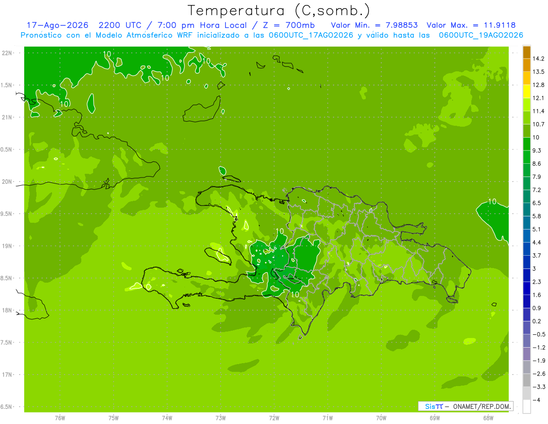Image resolution: width=548 pixels, height=424 pixels.
Task: Click the "76W" longitude label
Action: click(x=60, y=418)
